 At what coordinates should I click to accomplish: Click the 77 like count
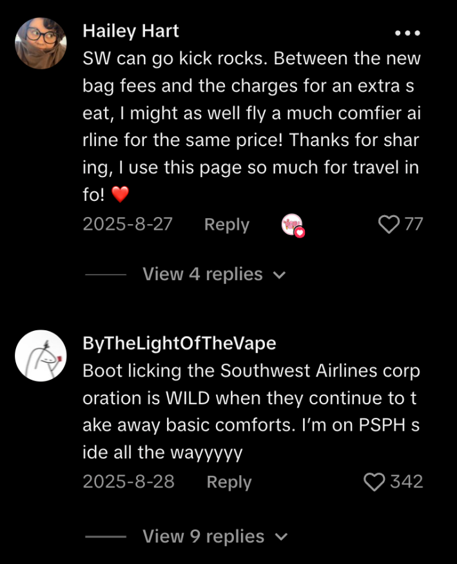click(413, 225)
